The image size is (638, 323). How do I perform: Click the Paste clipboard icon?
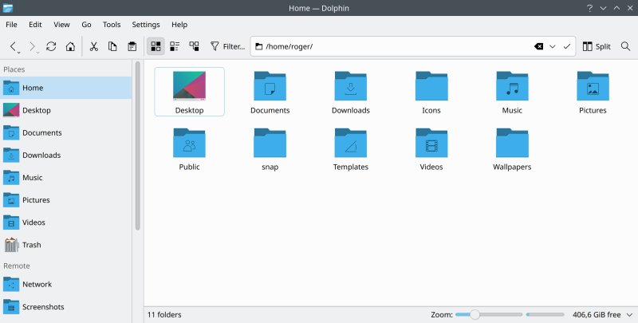[132, 46]
